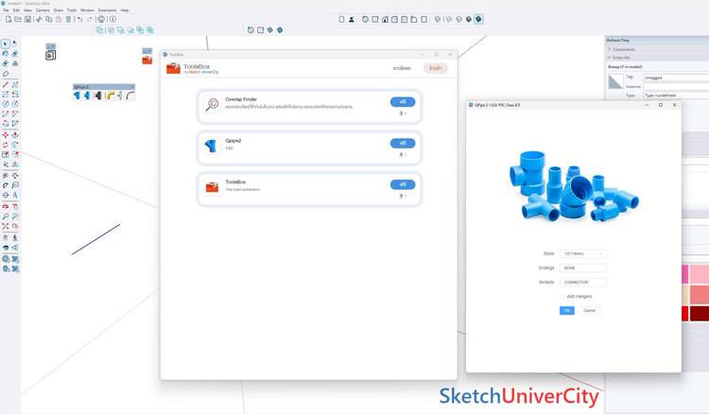The height and width of the screenshot is (414, 709).
Task: Click the Print toolbar icon
Action: [x=101, y=19]
